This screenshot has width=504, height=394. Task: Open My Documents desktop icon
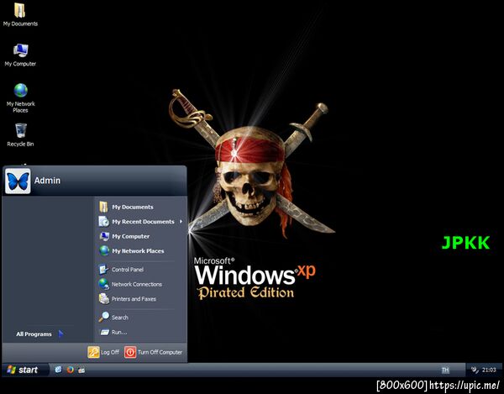pos(20,14)
